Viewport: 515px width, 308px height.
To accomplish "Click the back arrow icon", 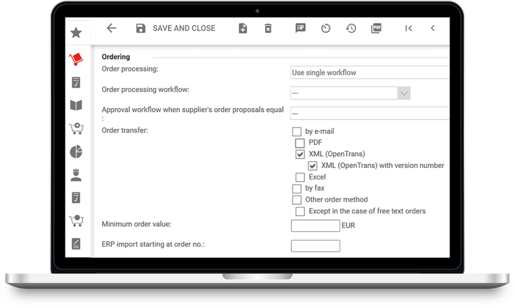I will tap(112, 29).
